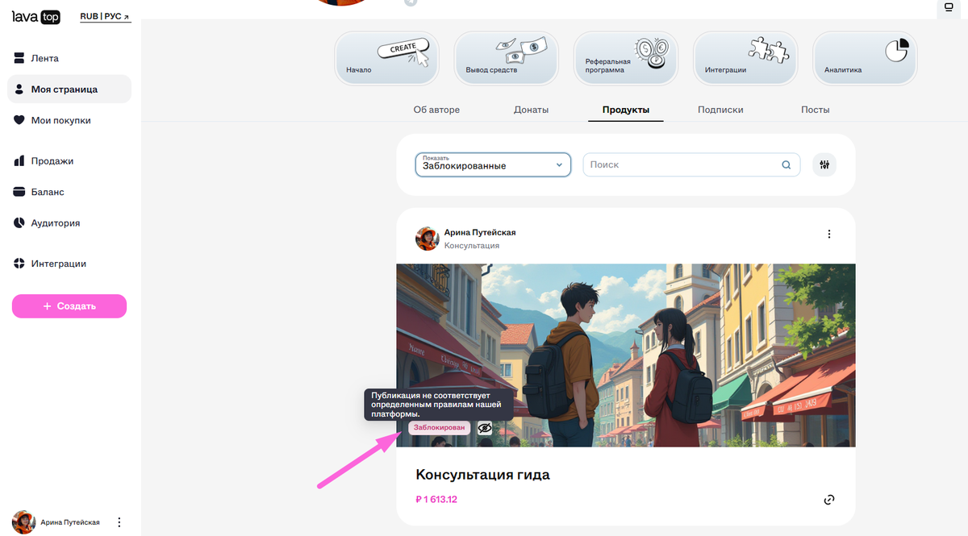The width and height of the screenshot is (968, 536).
Task: Open the product card three-dot menu
Action: pos(828,234)
